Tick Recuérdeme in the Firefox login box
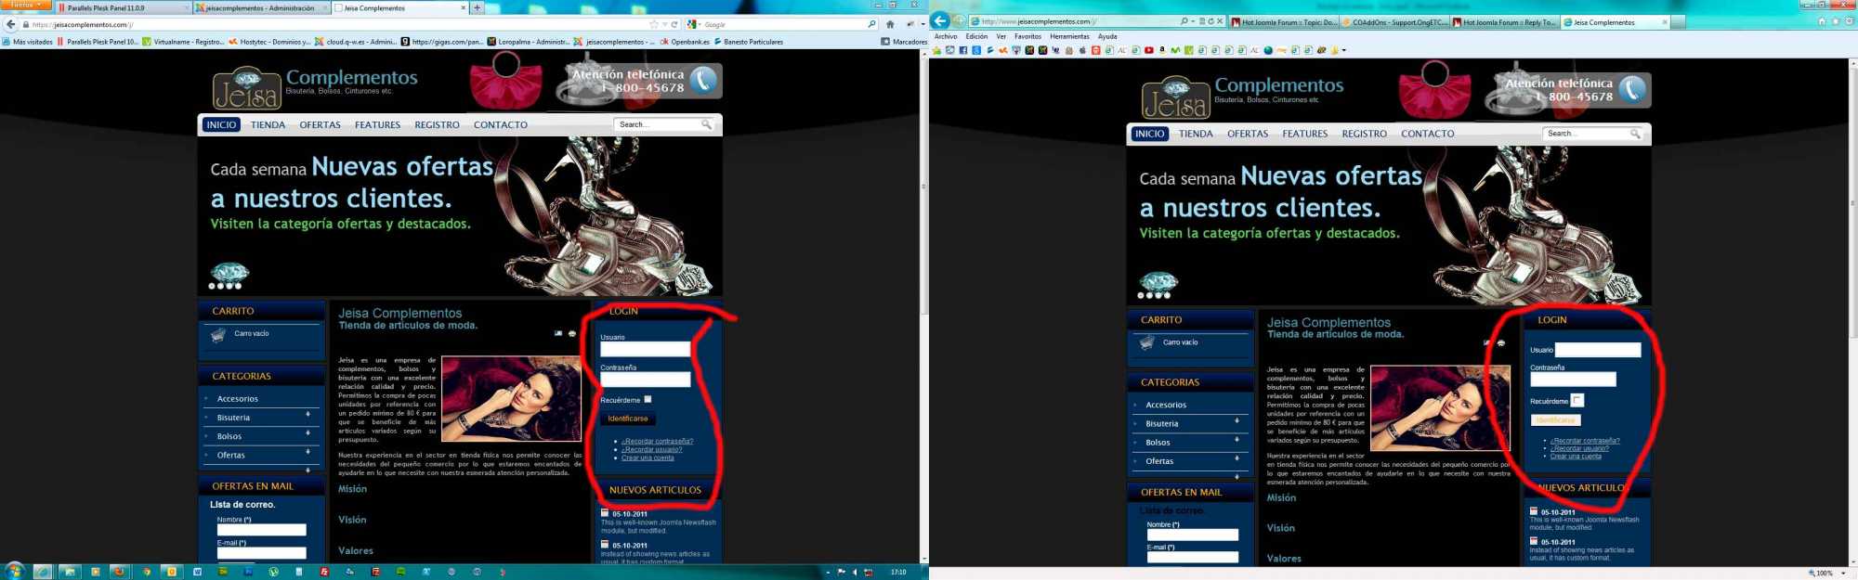Screen dimensions: 1858x580 pos(648,400)
